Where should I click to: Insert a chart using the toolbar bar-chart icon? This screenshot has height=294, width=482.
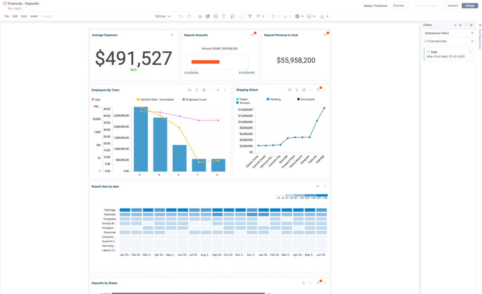200,16
